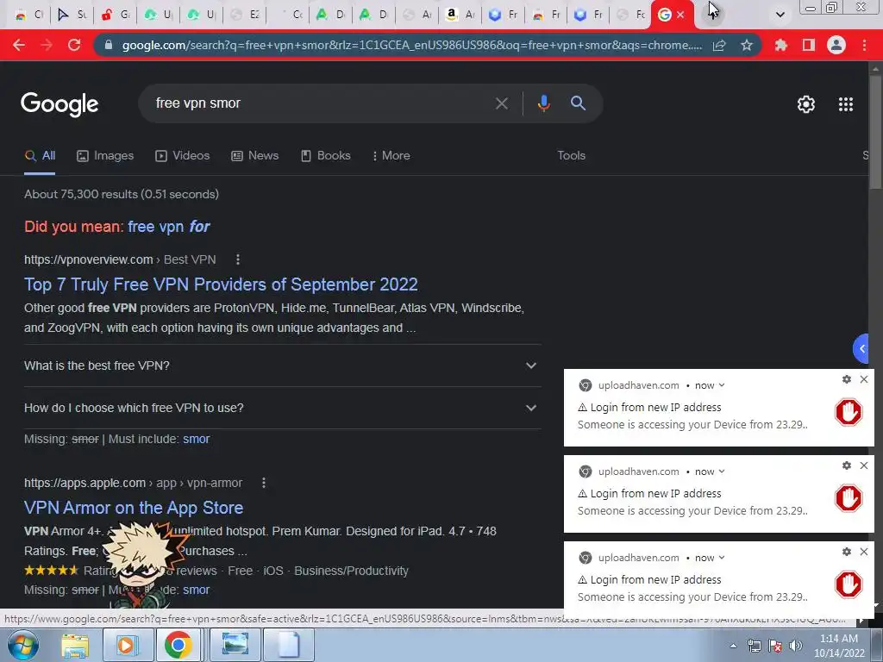Expand 'What is the best free VPN?'
Screen dimensions: 883x662
click(283, 365)
